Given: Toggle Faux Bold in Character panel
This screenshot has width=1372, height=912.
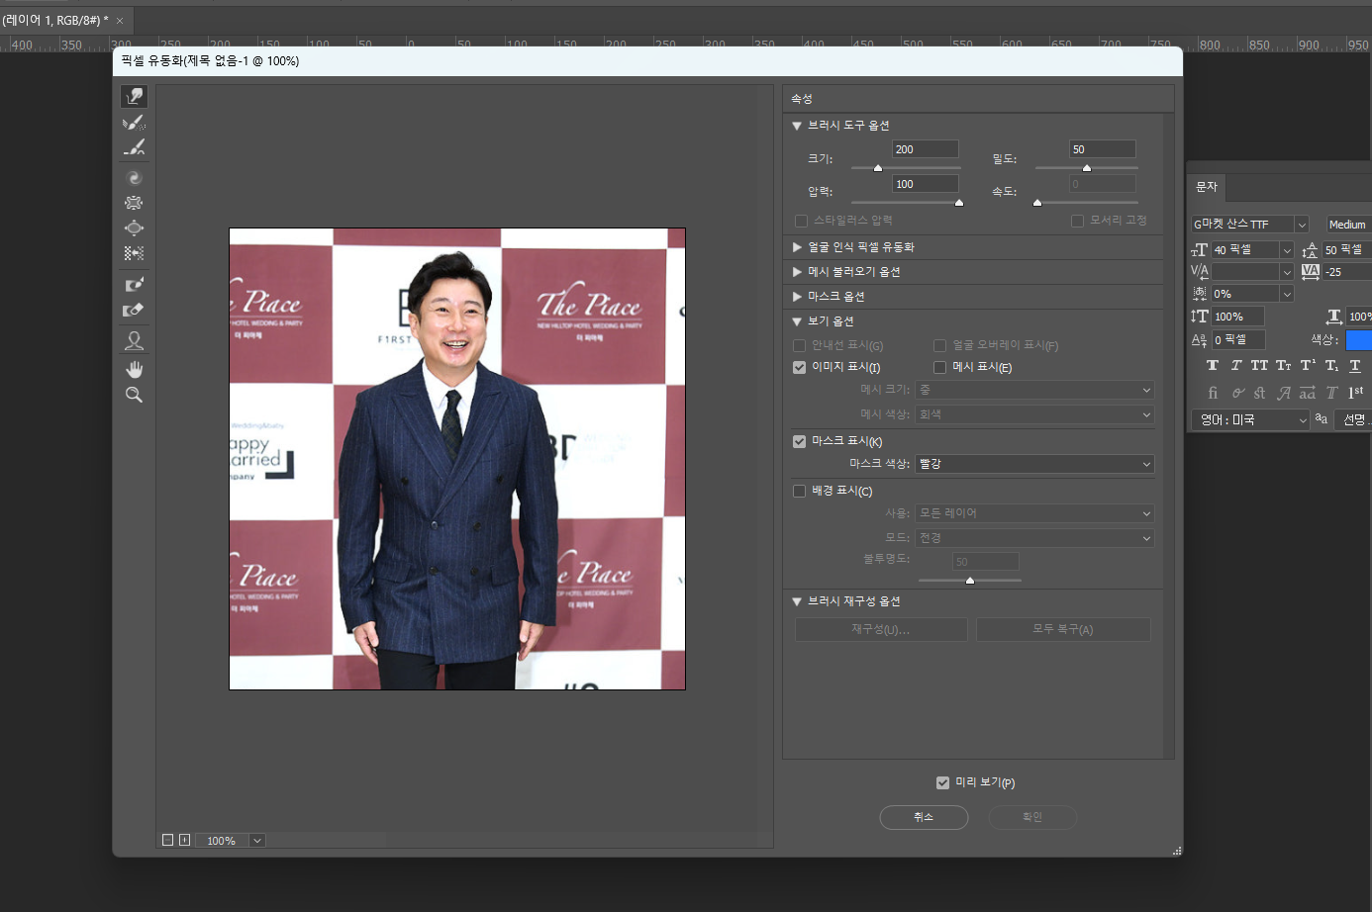Looking at the screenshot, I should click(x=1213, y=365).
